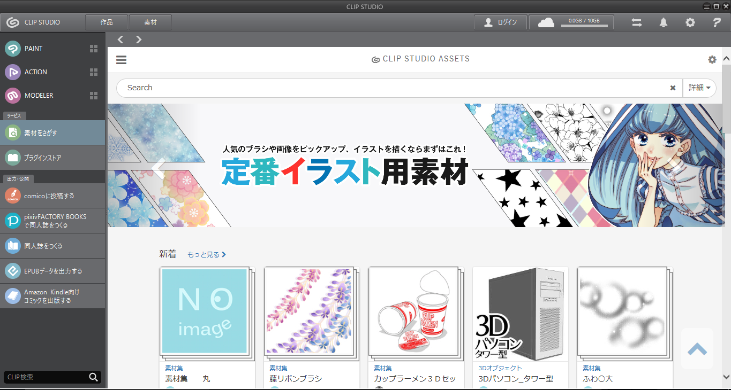Open pixivFACTORY BOOKS で同人誌をつくる
The image size is (731, 390).
[52, 221]
